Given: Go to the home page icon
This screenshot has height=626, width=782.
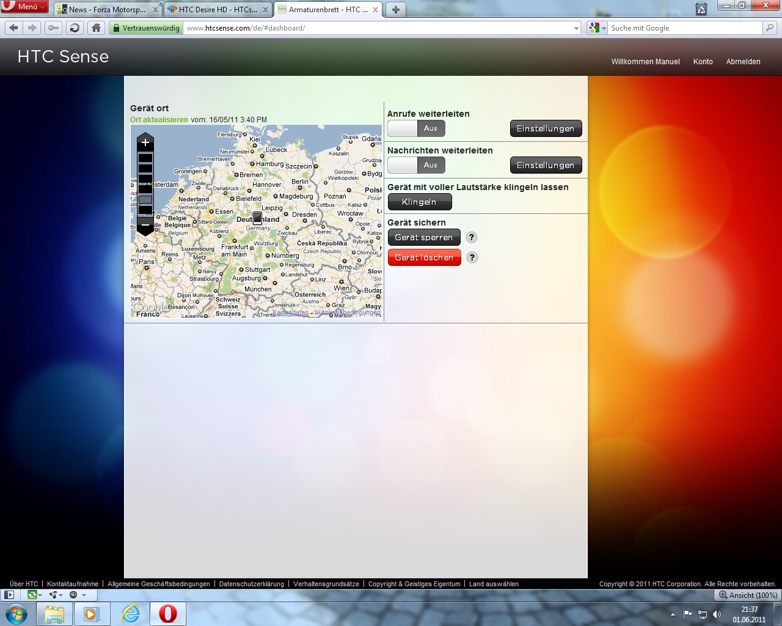Looking at the screenshot, I should point(96,28).
